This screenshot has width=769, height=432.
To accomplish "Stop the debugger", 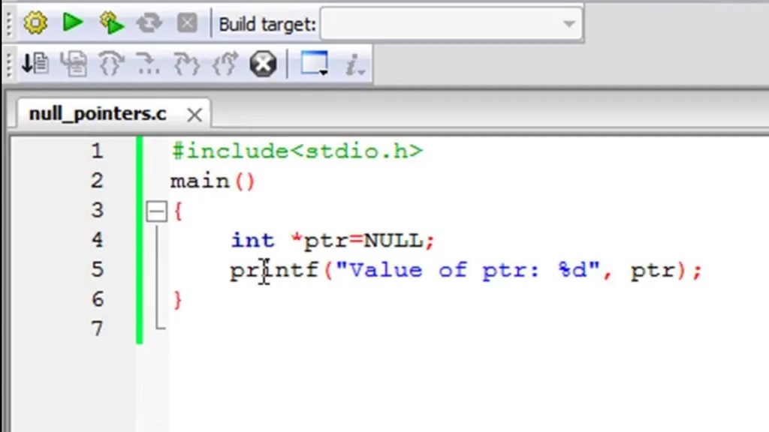I will pos(263,64).
